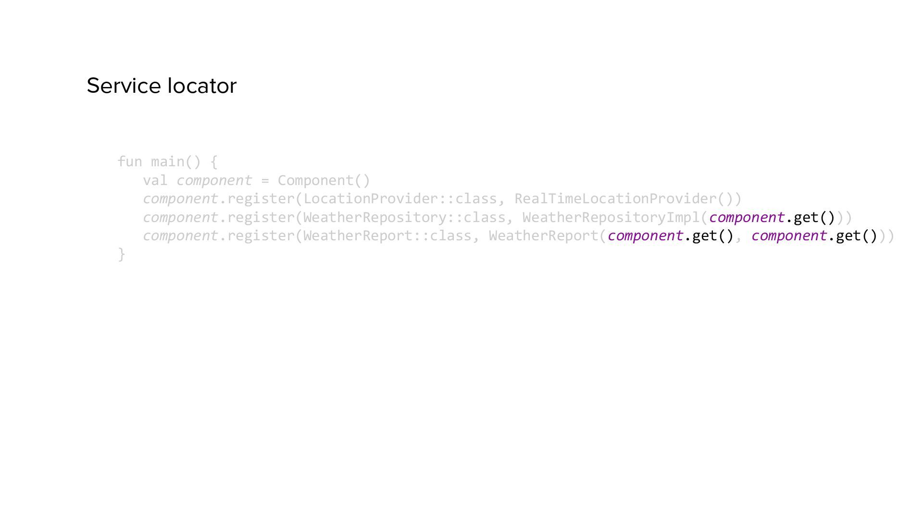Image resolution: width=923 pixels, height=519 pixels.
Task: Click the opening curly brace after main()
Action: [x=214, y=162]
